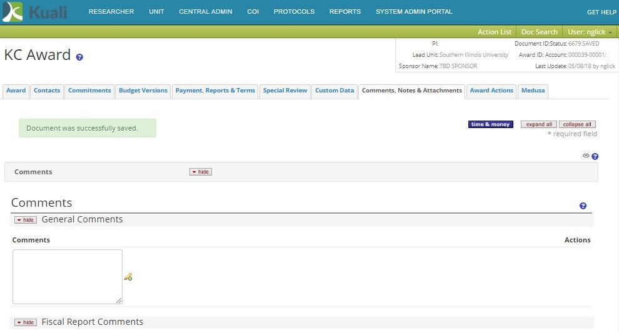Open the System Admin Portal menu
Viewport: 619px width, 333px height.
click(414, 12)
